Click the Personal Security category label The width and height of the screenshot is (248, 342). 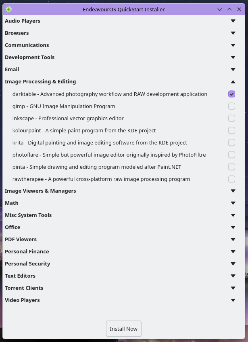coord(27,264)
